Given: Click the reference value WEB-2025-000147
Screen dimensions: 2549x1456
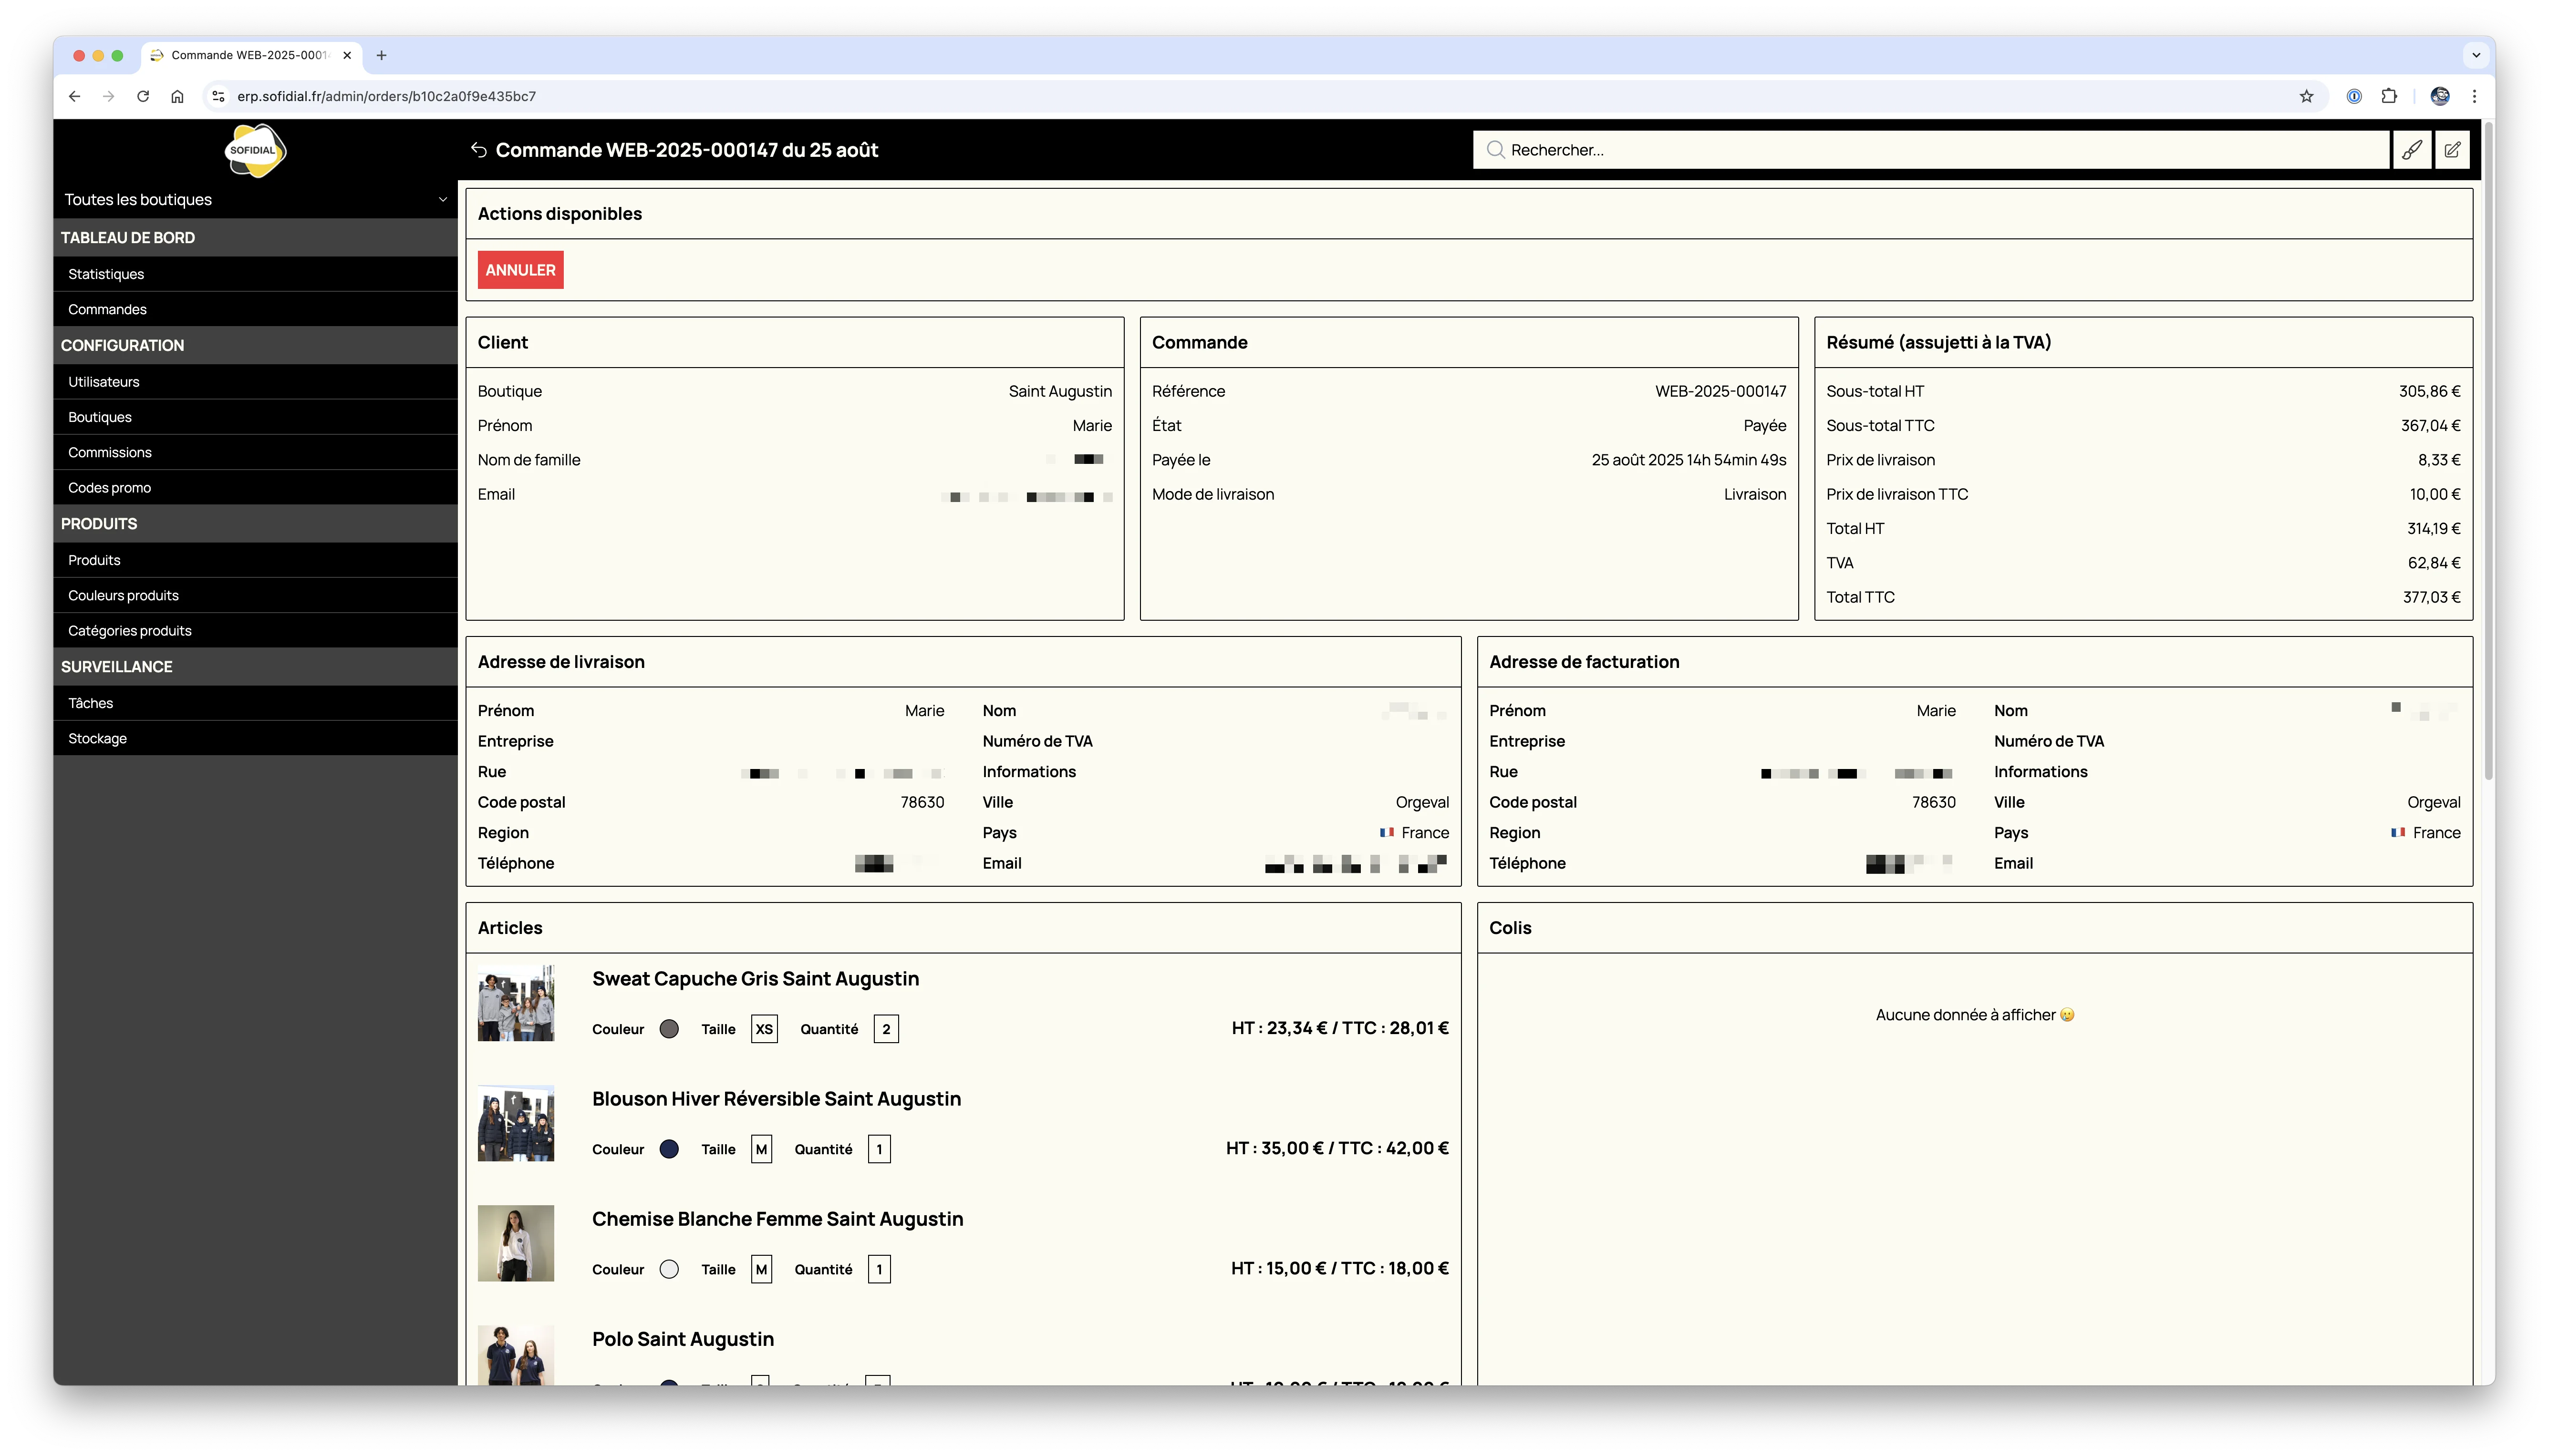Looking at the screenshot, I should pyautogui.click(x=1720, y=391).
